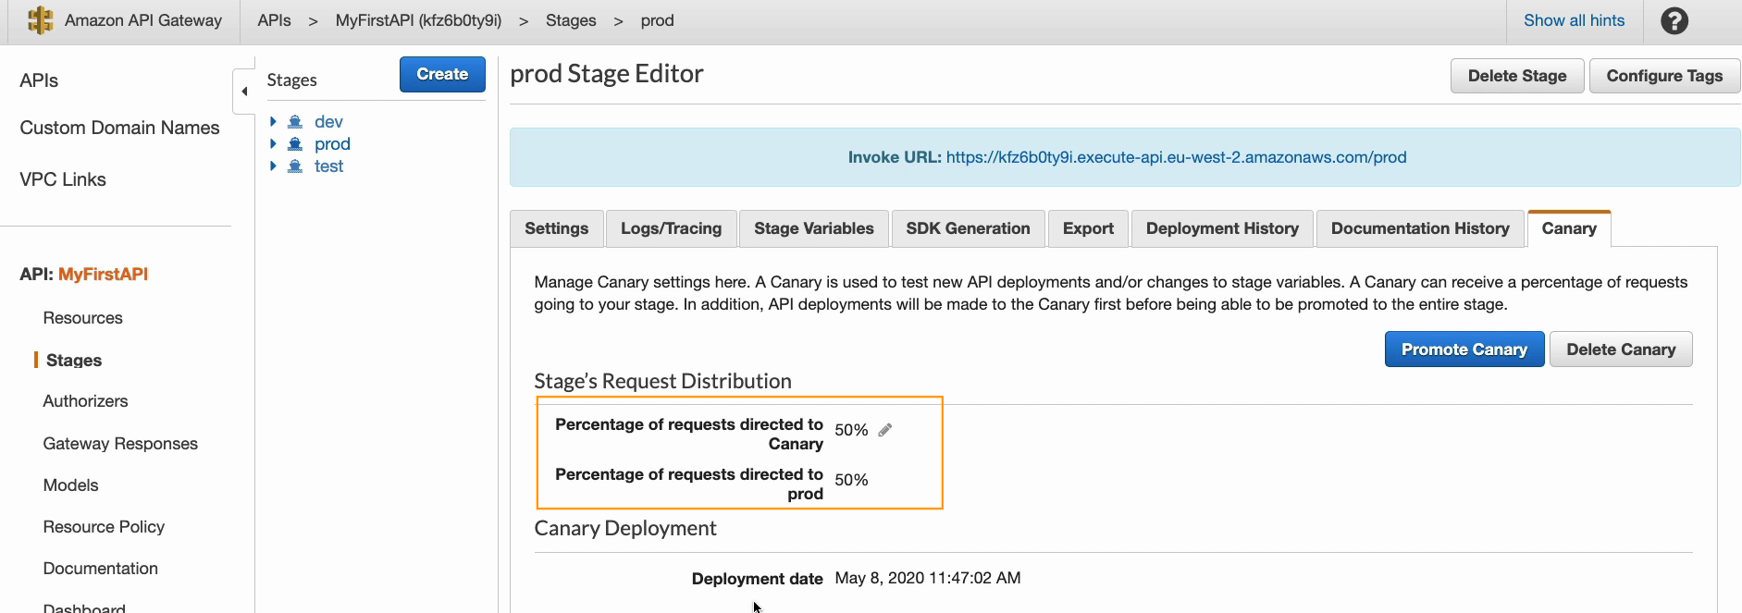Select the Canary tab
The image size is (1742, 613).
(x=1569, y=228)
